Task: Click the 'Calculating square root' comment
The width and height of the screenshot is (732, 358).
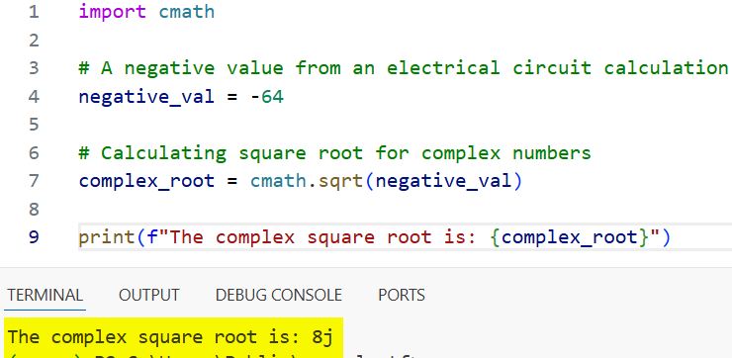Action: [x=334, y=153]
